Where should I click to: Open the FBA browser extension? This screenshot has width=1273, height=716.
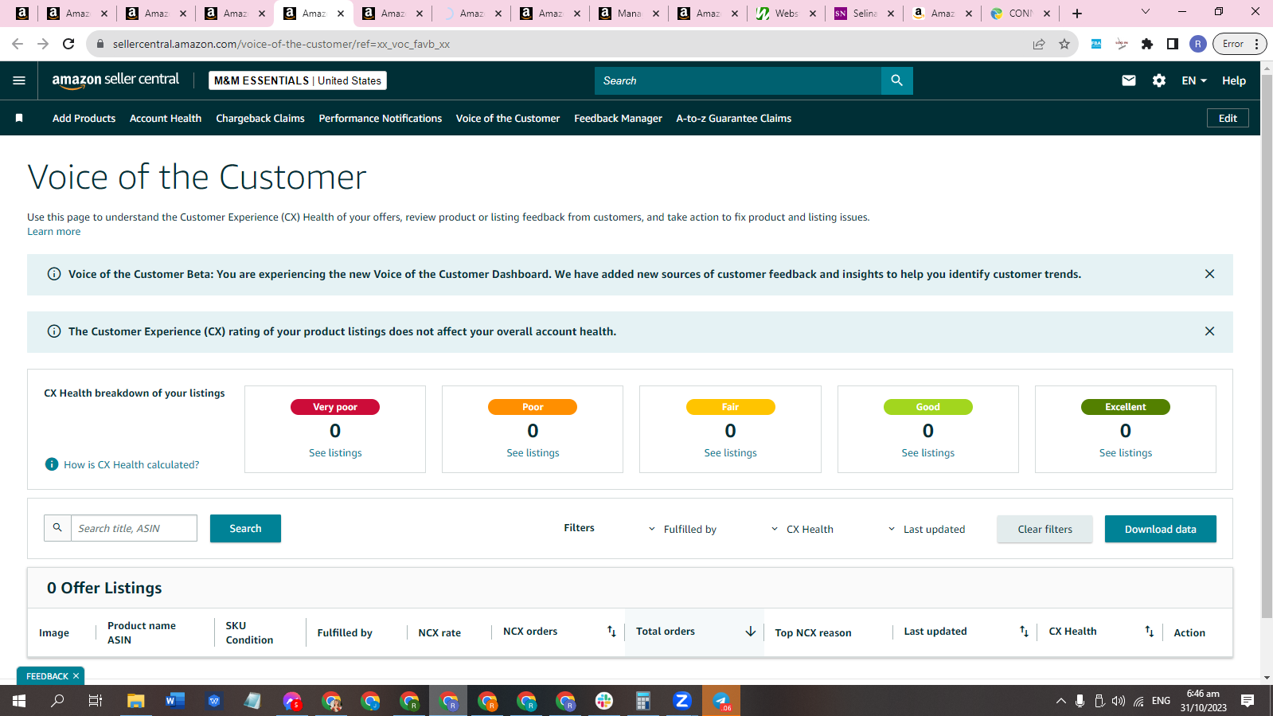pyautogui.click(x=1096, y=44)
